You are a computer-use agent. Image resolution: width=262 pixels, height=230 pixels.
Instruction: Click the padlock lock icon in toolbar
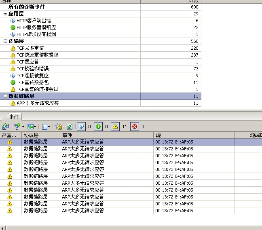coord(59,127)
